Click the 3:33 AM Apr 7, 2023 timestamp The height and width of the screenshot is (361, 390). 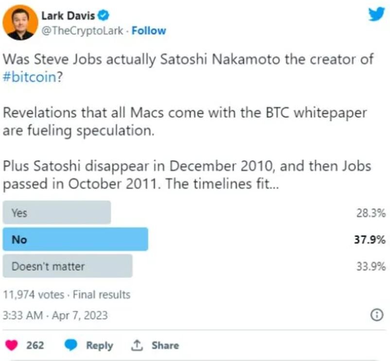click(x=55, y=315)
